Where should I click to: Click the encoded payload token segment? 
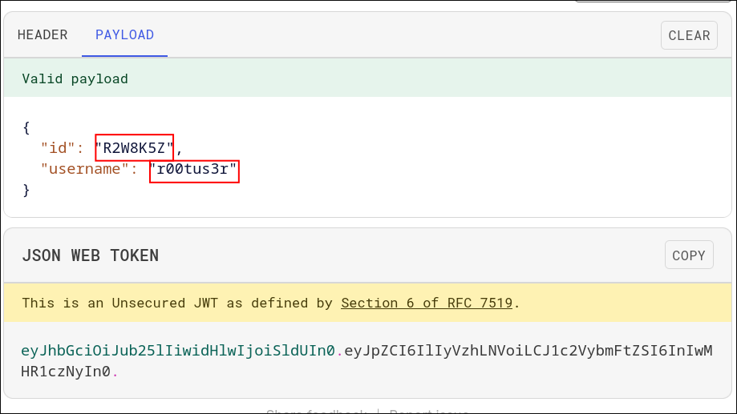528,351
